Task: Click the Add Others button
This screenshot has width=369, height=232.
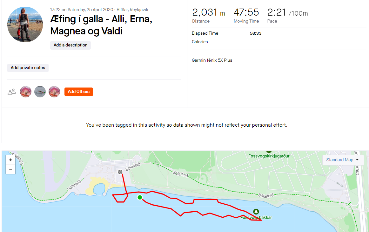Action: [78, 92]
